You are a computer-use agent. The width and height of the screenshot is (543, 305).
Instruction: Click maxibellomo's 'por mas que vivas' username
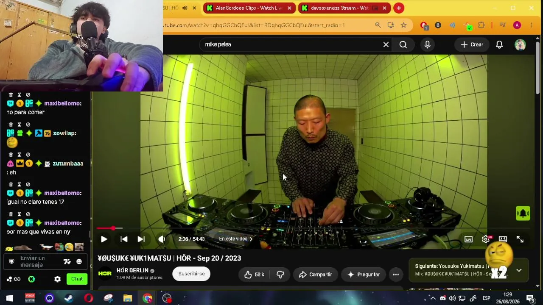pos(63,223)
